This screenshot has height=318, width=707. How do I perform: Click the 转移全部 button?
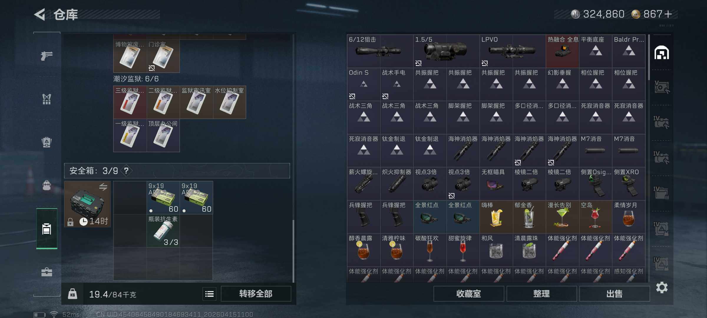[256, 294]
